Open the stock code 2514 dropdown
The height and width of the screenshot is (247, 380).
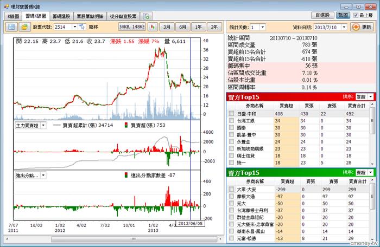click(x=75, y=27)
